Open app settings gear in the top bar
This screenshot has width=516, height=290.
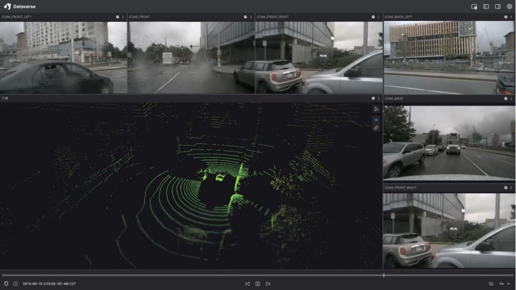point(509,7)
